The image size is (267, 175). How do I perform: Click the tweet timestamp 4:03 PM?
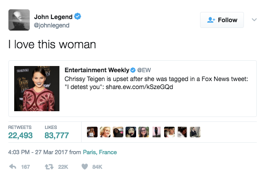tap(19, 152)
